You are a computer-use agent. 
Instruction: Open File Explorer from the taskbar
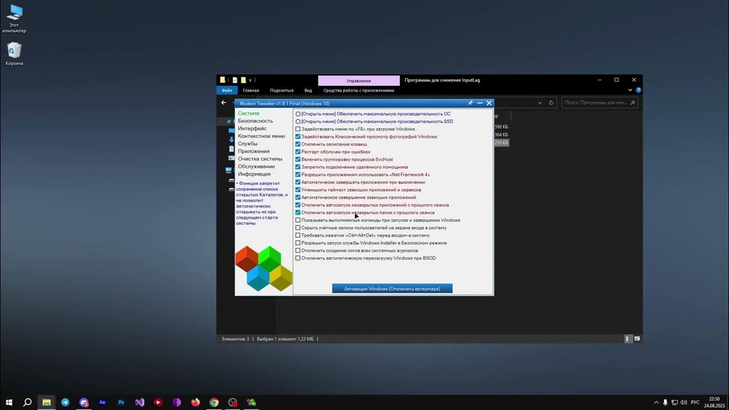coord(46,402)
